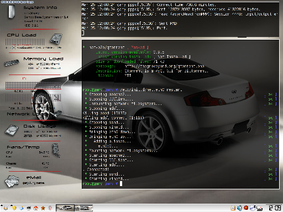Open the K menu launcher on the panel
Image resolution: width=283 pixels, height=212 pixels.
(6, 208)
